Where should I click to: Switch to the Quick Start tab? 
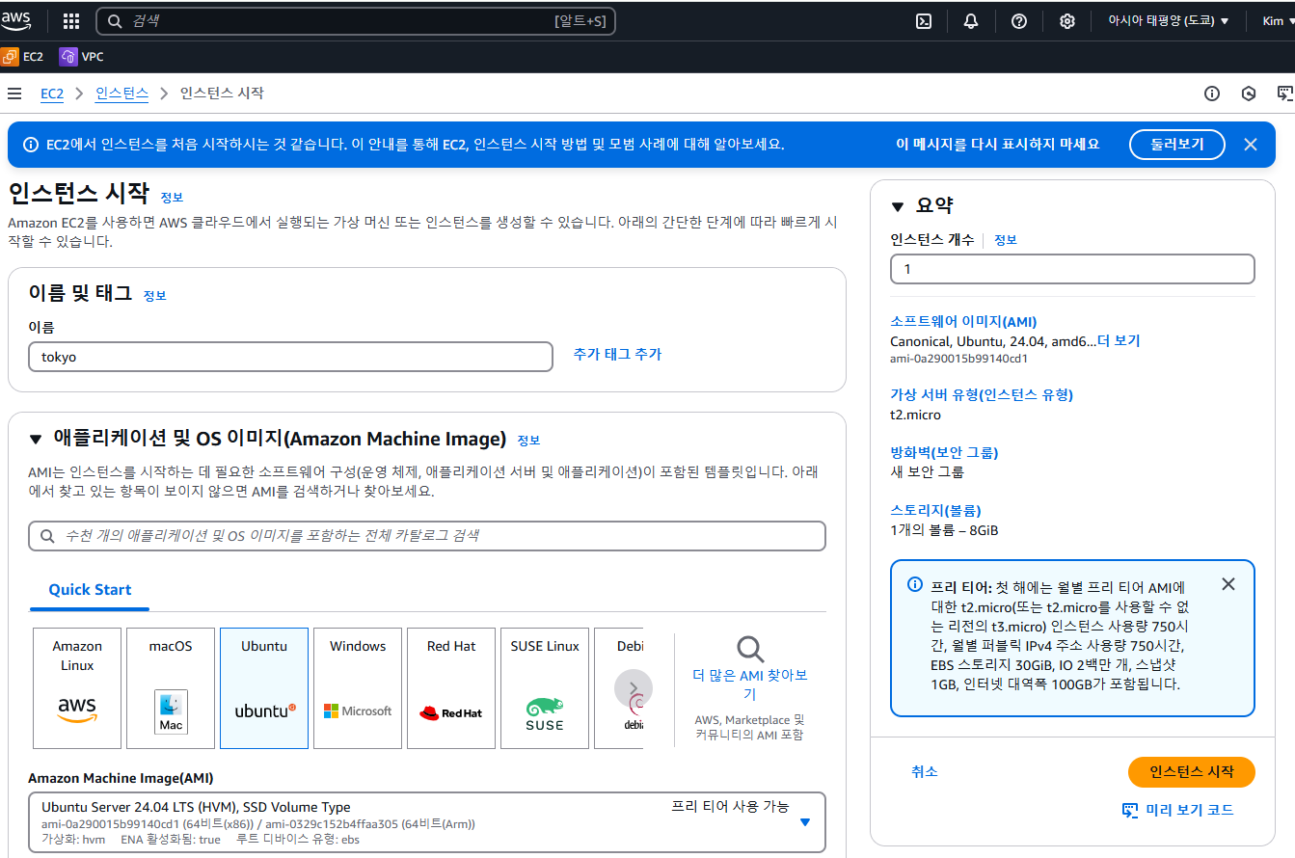[x=90, y=590]
